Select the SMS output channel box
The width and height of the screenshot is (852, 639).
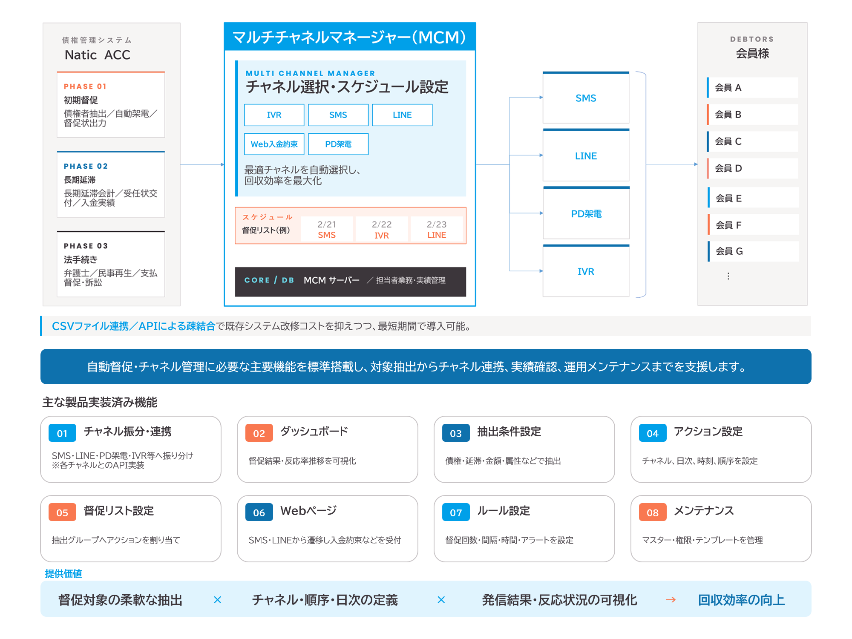586,98
